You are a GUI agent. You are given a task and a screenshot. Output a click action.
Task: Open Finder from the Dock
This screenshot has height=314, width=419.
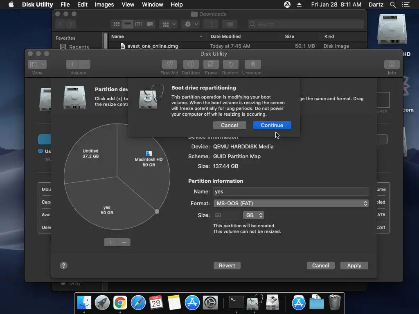click(x=84, y=303)
